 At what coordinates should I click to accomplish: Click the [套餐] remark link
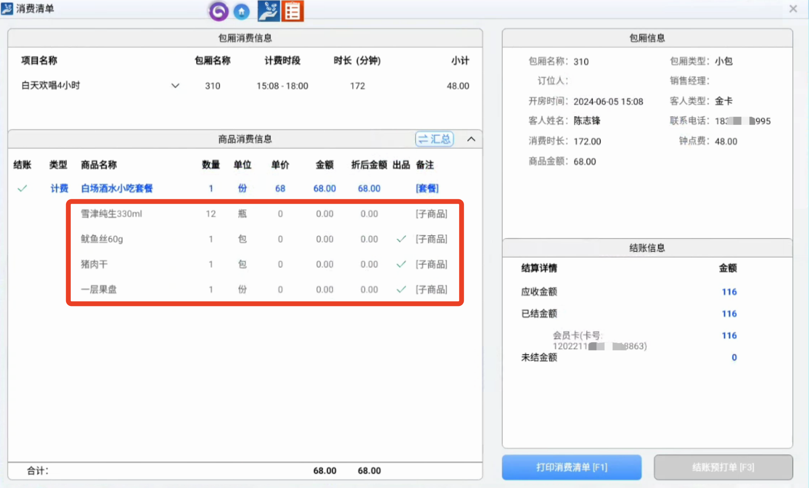(x=427, y=188)
